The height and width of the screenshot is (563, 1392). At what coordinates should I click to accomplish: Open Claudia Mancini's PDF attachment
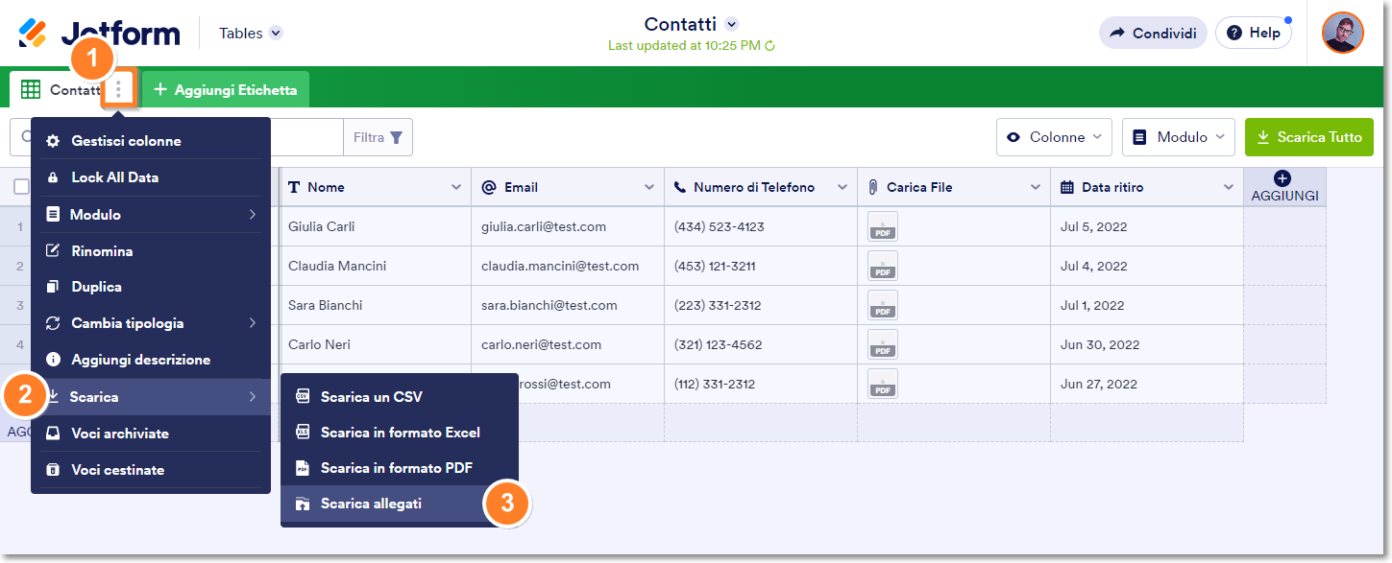click(883, 266)
